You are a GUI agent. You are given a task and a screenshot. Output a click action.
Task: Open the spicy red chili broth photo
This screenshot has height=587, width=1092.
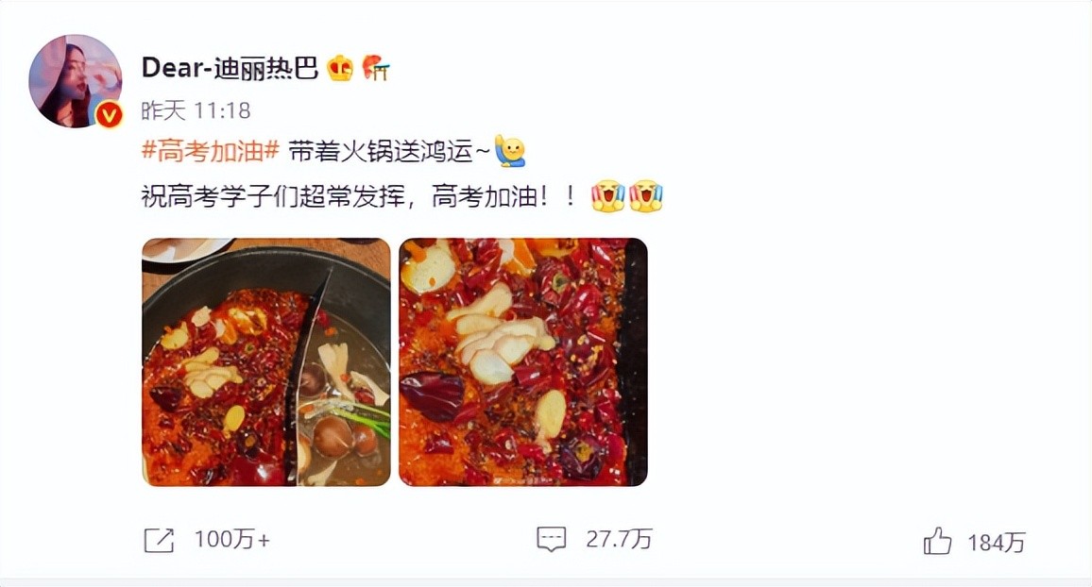click(x=523, y=361)
